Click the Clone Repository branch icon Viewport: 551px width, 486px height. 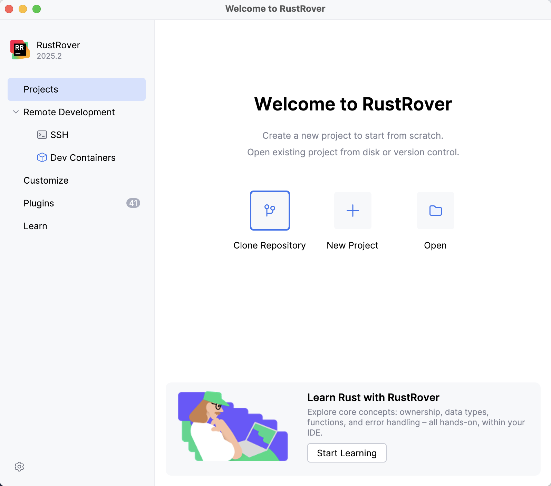pyautogui.click(x=270, y=210)
